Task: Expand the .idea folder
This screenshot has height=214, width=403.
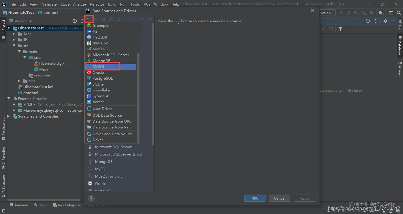Action: pos(14,34)
